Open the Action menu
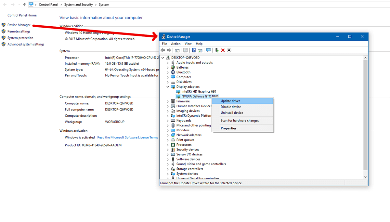This screenshot has height=222, width=390. click(176, 44)
